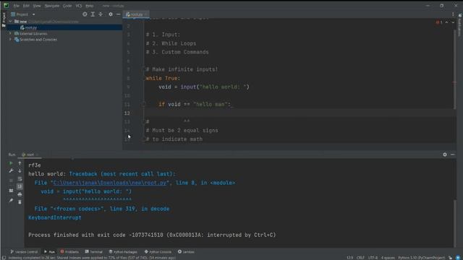The image size is (463, 260).
Task: Click the CRLF line separator selector
Action: 360,258
